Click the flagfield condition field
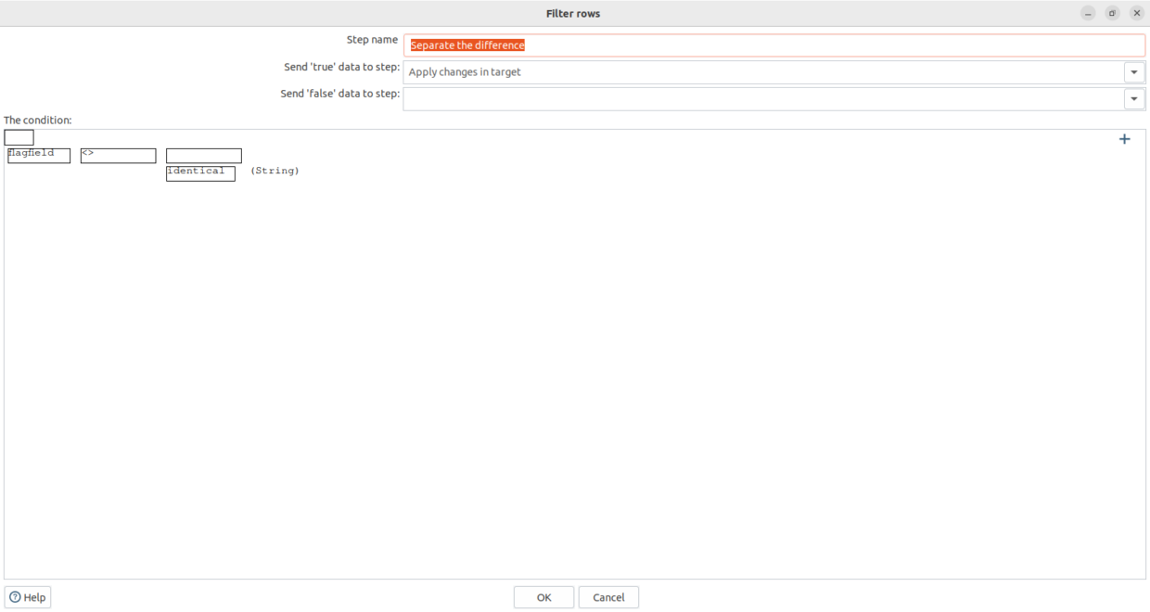This screenshot has width=1150, height=612. tap(38, 155)
